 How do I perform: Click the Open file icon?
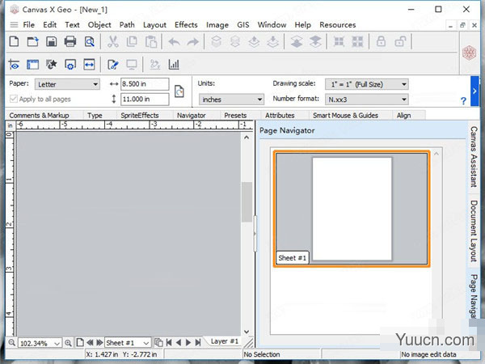(33, 41)
